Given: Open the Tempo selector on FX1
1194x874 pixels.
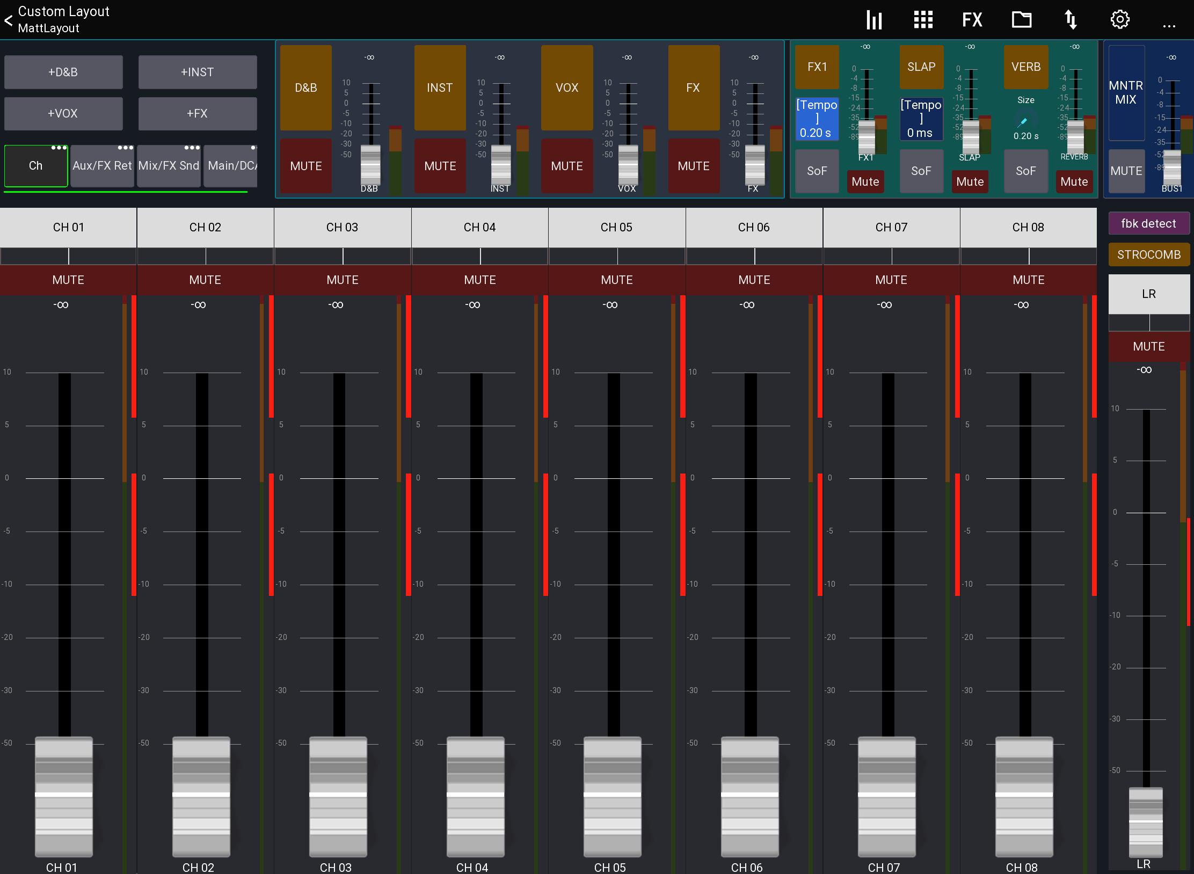Looking at the screenshot, I should (817, 119).
